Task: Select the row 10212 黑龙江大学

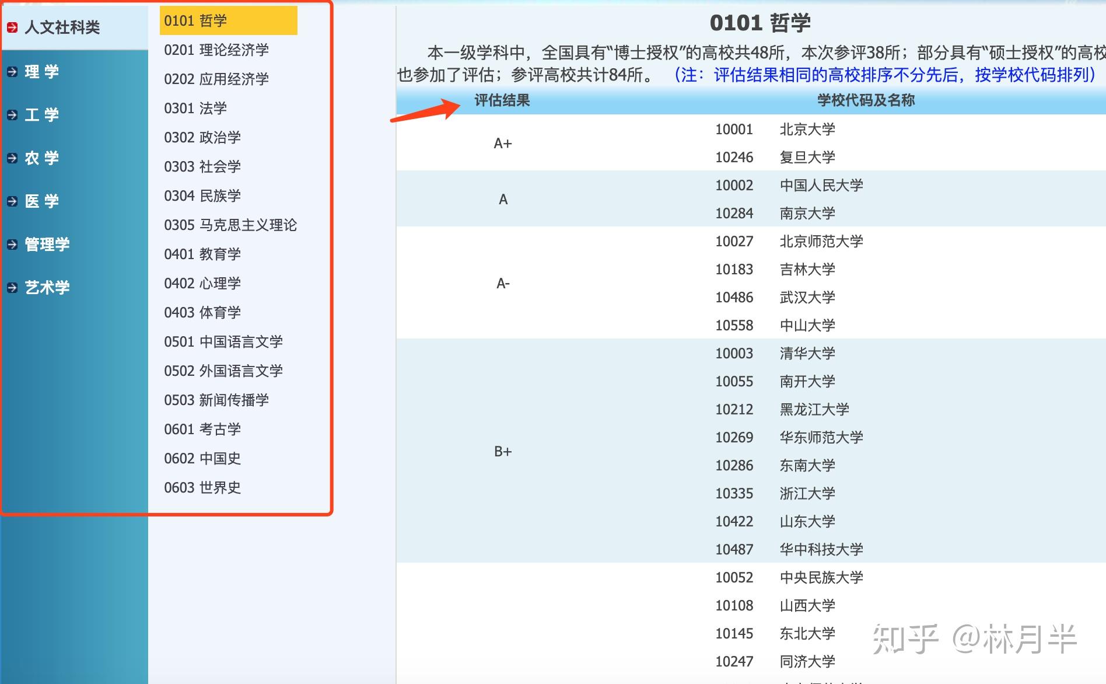Action: click(782, 409)
